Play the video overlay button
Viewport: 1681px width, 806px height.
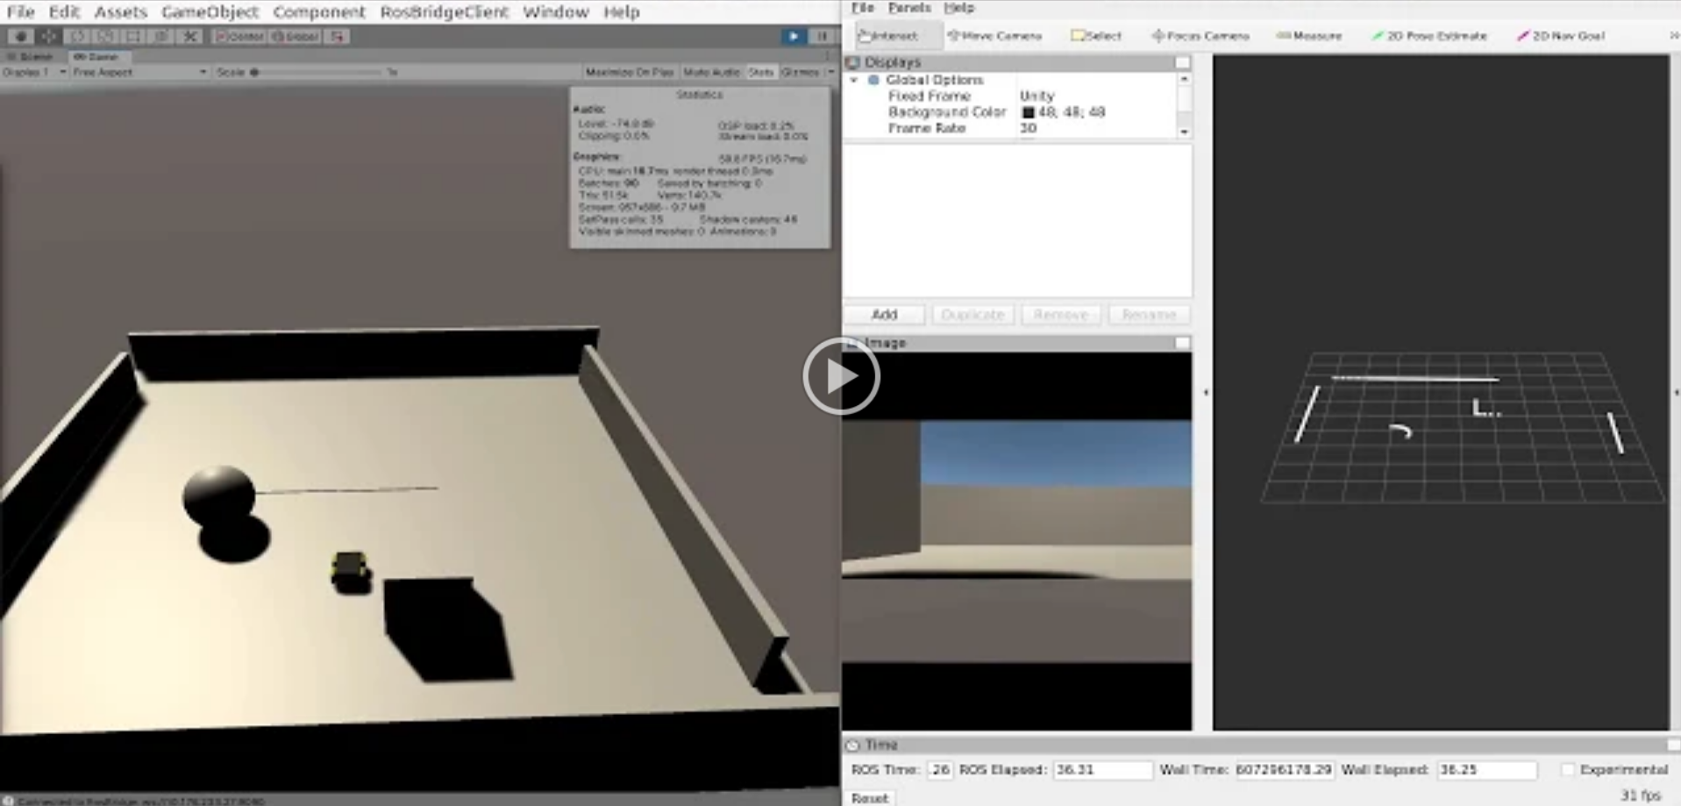pyautogui.click(x=841, y=376)
